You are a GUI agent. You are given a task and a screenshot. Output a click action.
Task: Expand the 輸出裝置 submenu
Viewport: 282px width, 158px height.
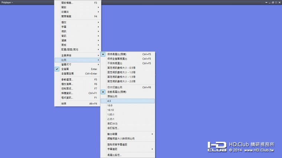pyautogui.click(x=128, y=134)
